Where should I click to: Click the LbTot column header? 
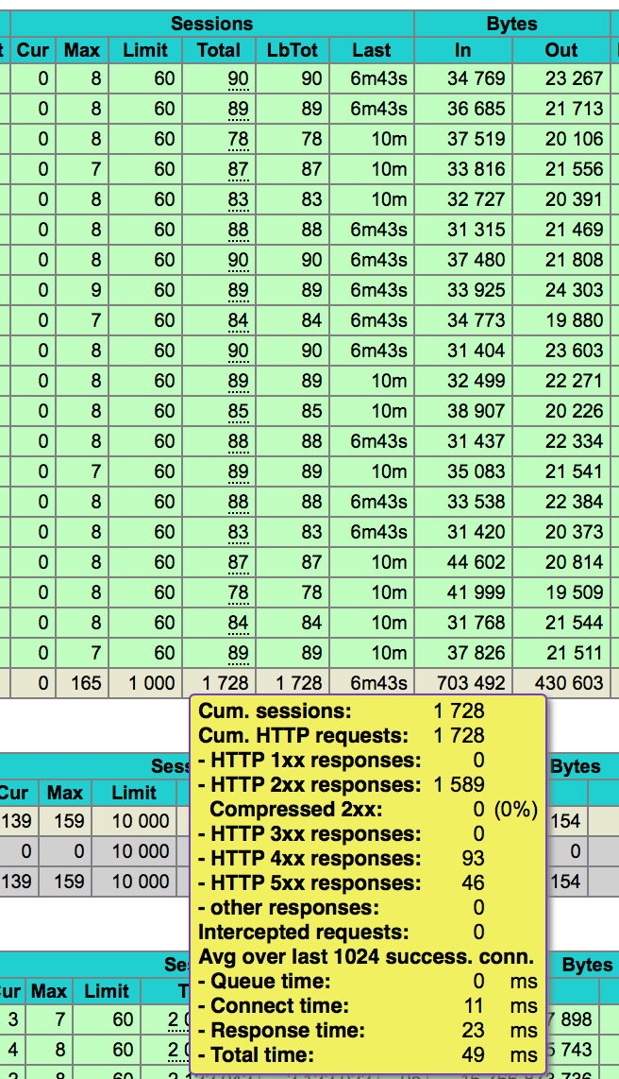293,50
